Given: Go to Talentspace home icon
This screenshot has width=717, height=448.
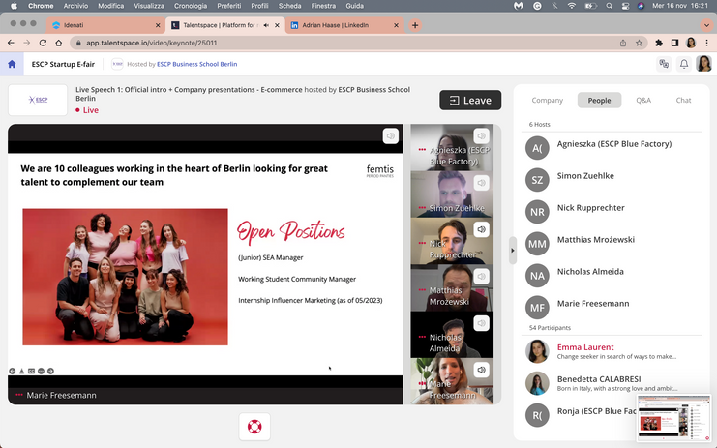Looking at the screenshot, I should click(x=12, y=64).
